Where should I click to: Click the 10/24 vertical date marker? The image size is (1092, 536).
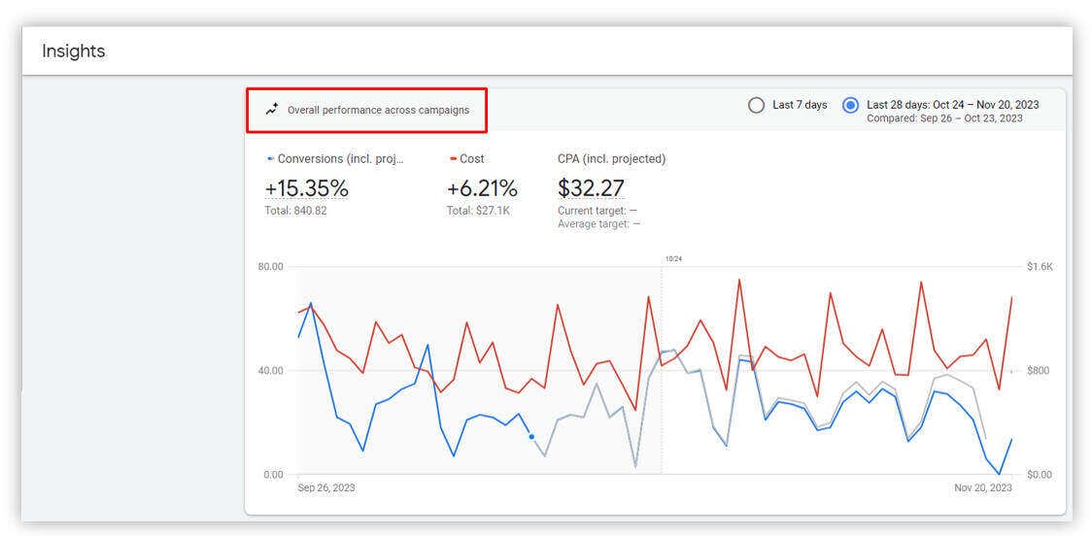click(x=673, y=259)
